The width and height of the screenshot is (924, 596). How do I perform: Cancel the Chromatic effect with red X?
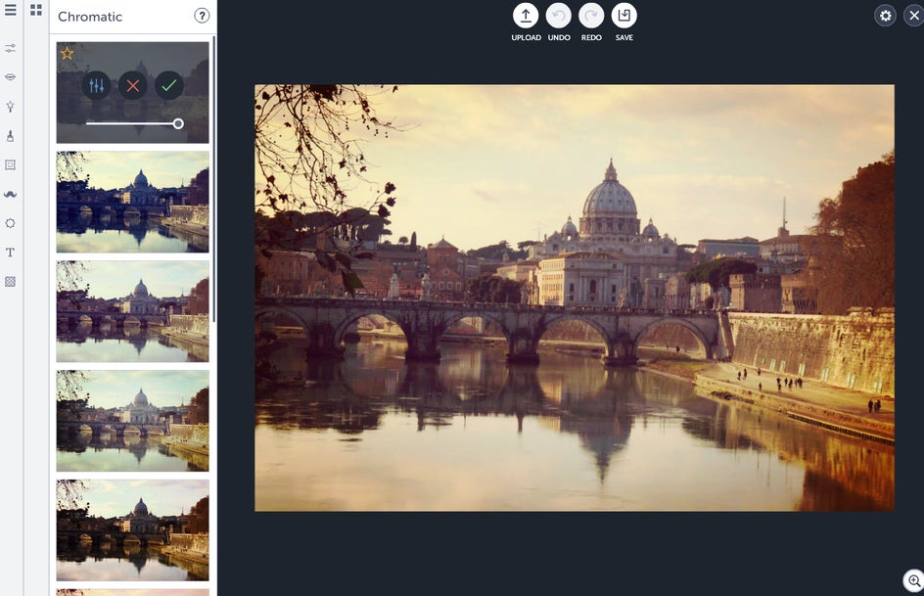point(133,86)
